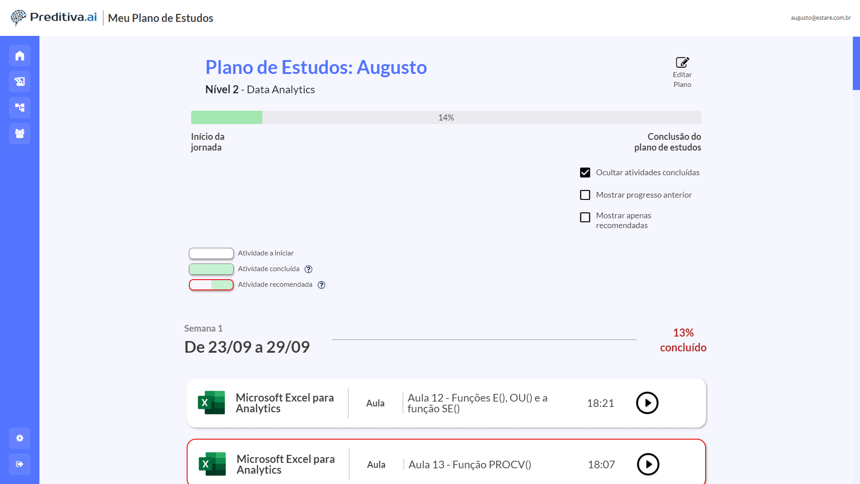Viewport: 860px width, 484px height.
Task: Open the hierarchy tree icon in the sidebar
Action: (x=20, y=108)
